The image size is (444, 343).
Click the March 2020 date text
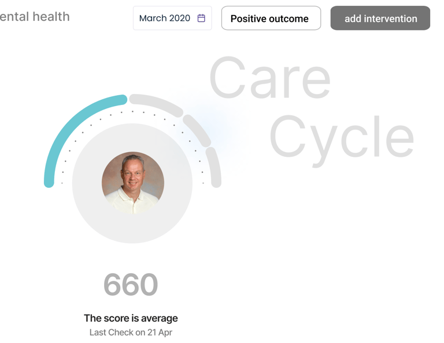click(165, 18)
